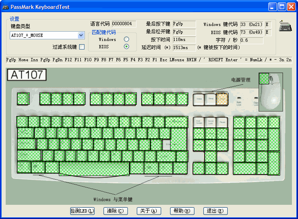Click the Esc key on the keyboard image
Image resolution: width=298 pixels, height=219 pixels.
[x=23, y=99]
